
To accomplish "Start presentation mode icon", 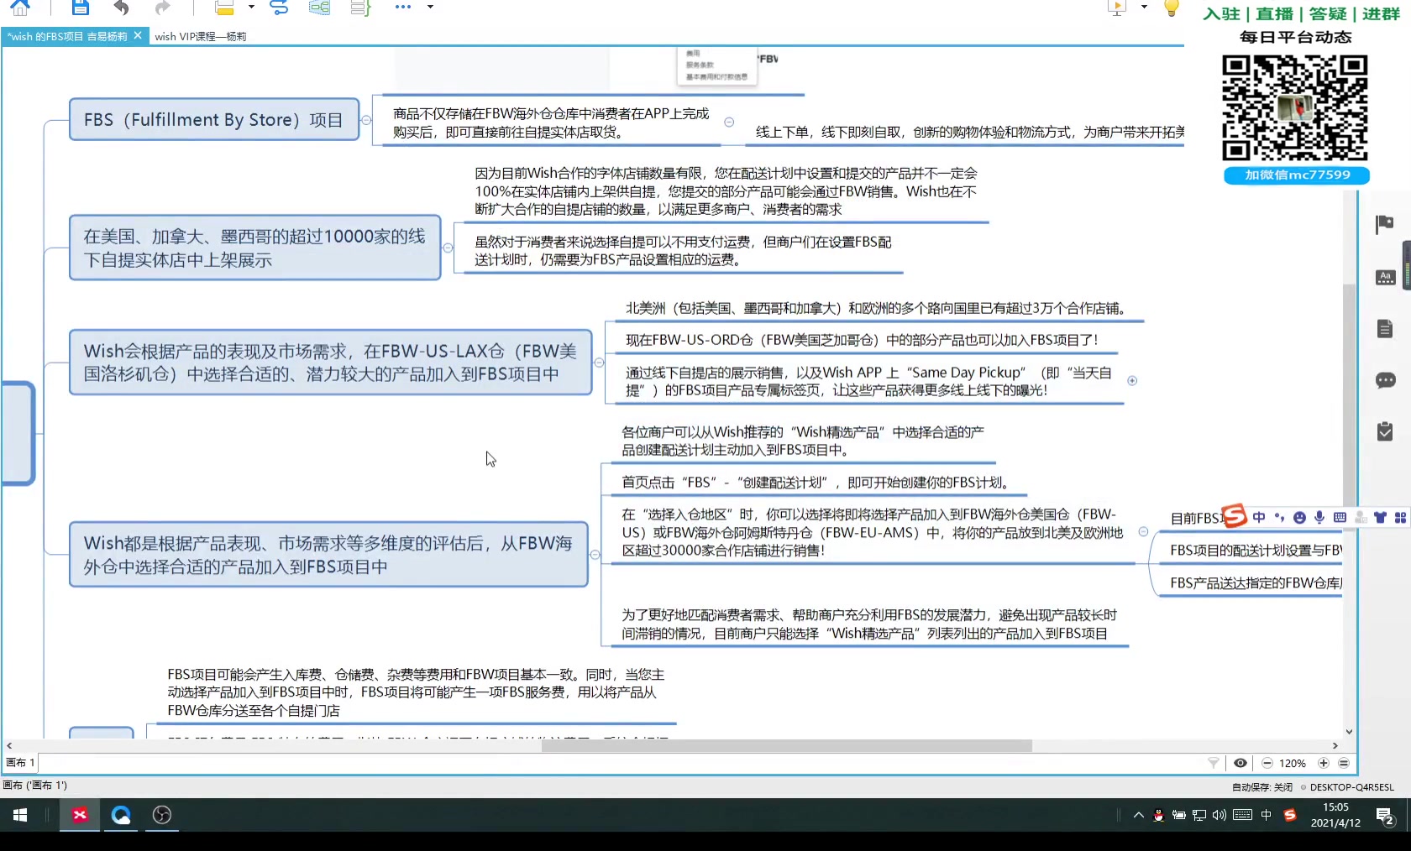I will click(1117, 8).
